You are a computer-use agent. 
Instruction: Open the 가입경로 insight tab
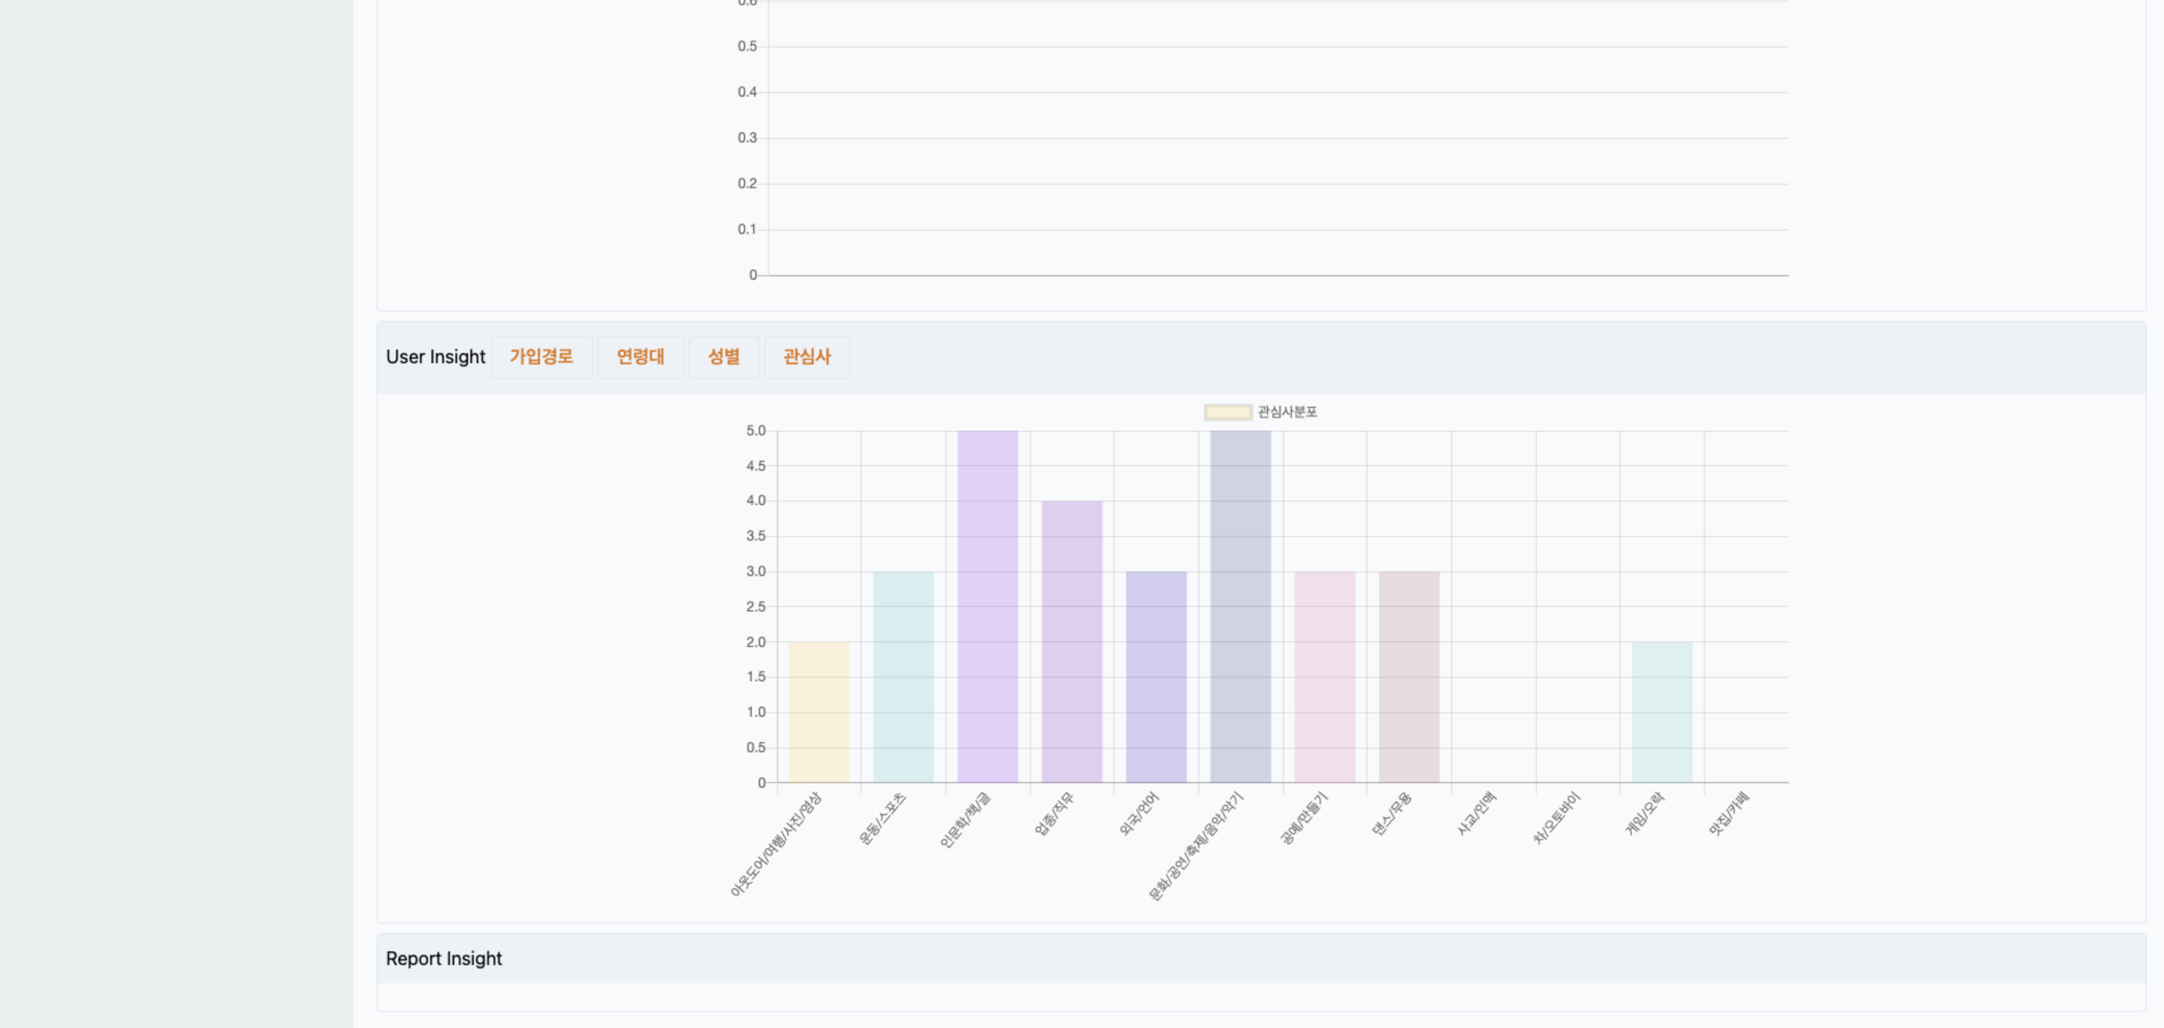541,357
